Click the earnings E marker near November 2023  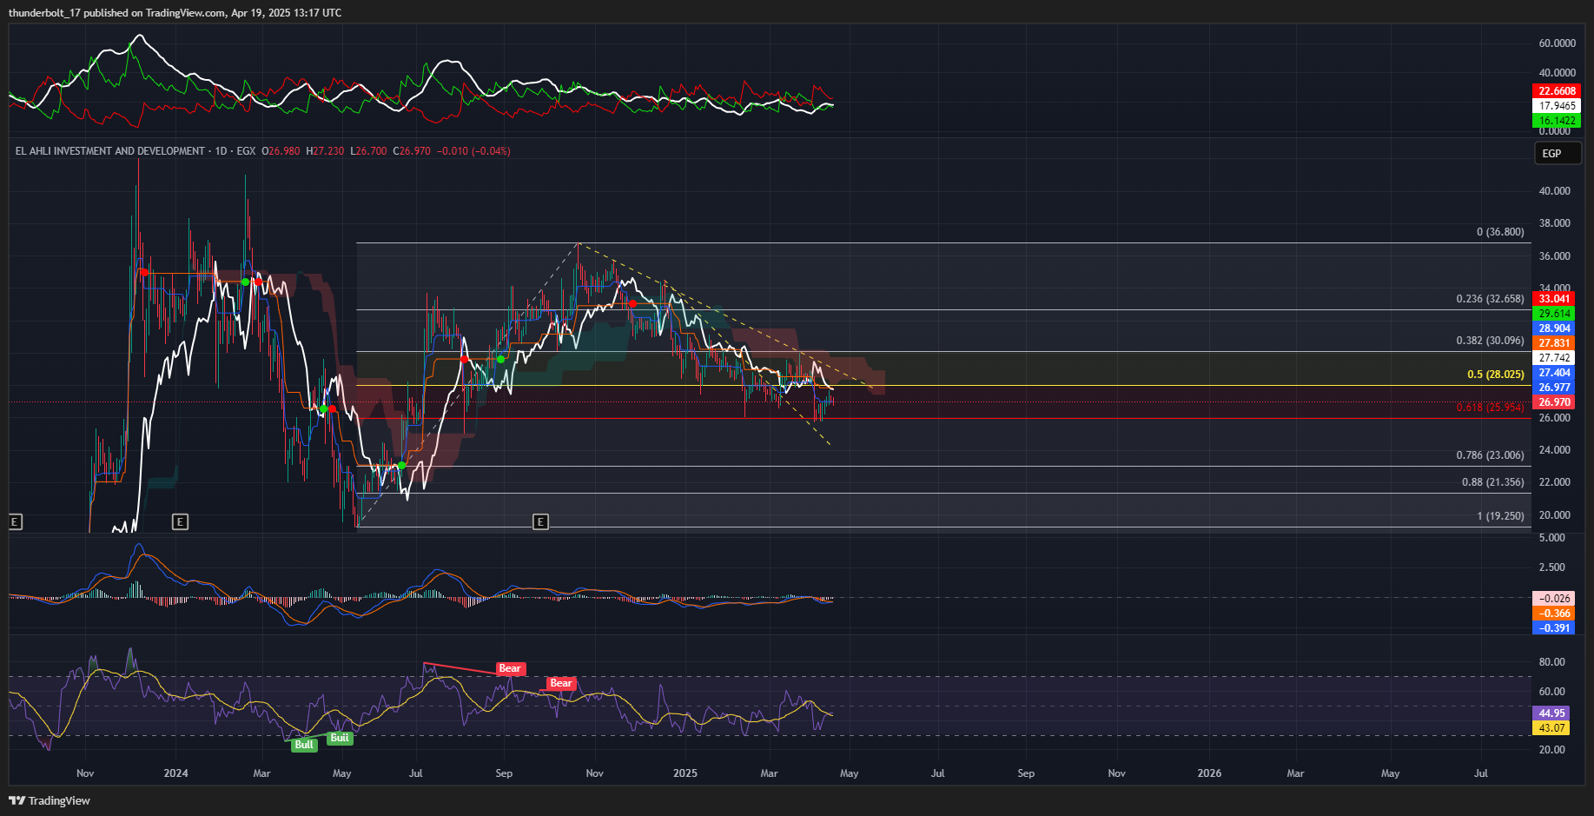click(x=15, y=521)
